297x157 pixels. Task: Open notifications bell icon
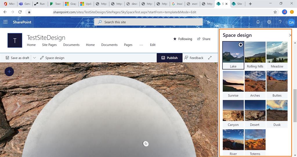click(258, 22)
